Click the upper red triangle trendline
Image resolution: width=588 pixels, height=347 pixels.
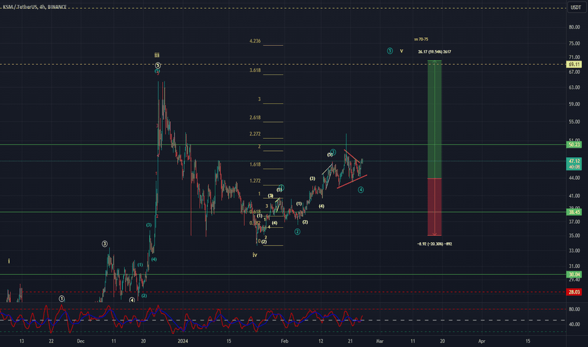(353, 156)
